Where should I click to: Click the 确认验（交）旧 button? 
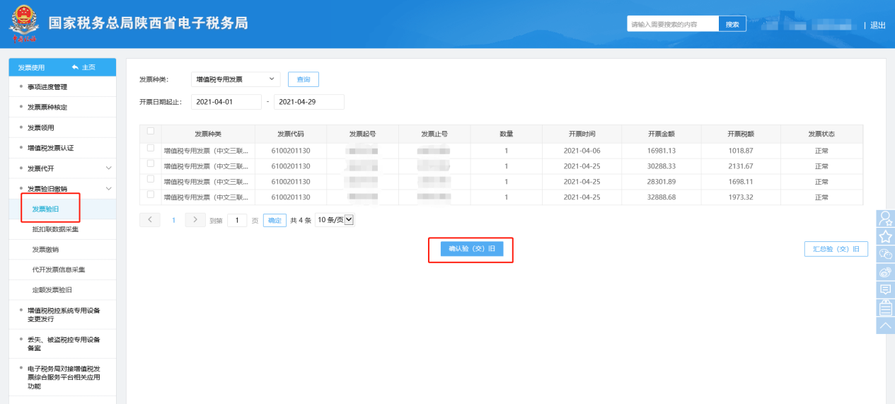[x=471, y=249]
